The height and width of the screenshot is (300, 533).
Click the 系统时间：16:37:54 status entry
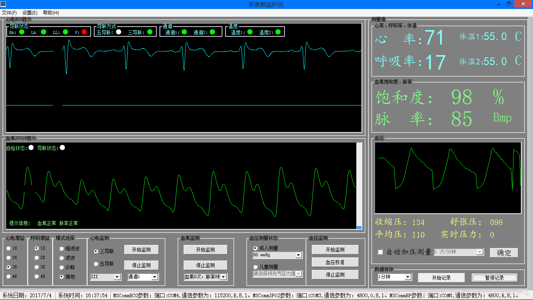coord(83,295)
